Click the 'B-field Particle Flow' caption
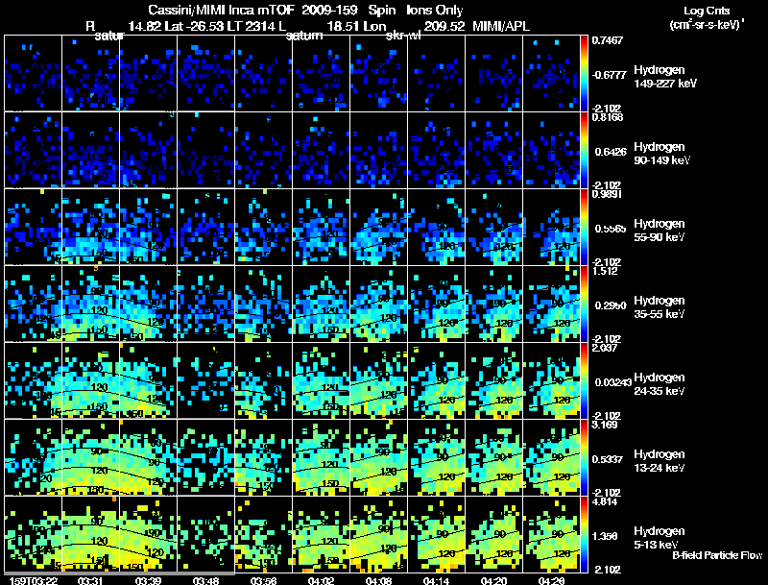The image size is (768, 585). click(x=717, y=555)
